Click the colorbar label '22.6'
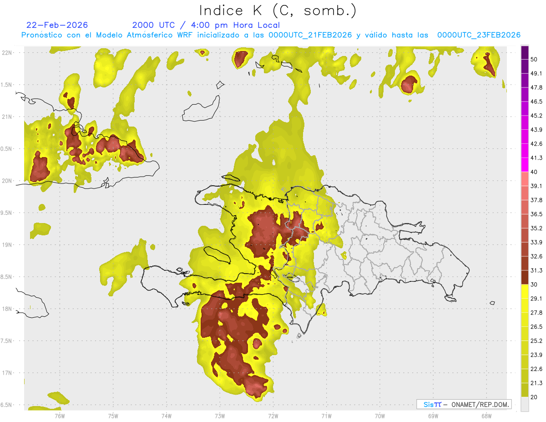546x422 pixels. [x=537, y=369]
